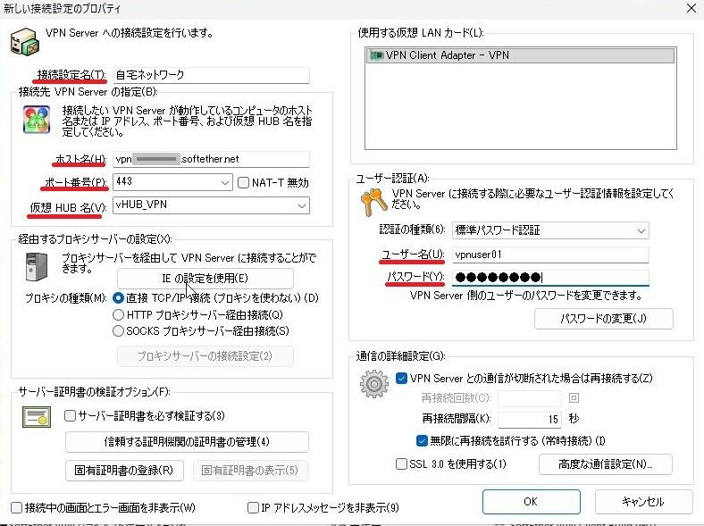Image resolution: width=704 pixels, height=526 pixels.
Task: Open the 仮想 HUB 名 dropdown vHUB_VPN
Action: pyautogui.click(x=211, y=205)
